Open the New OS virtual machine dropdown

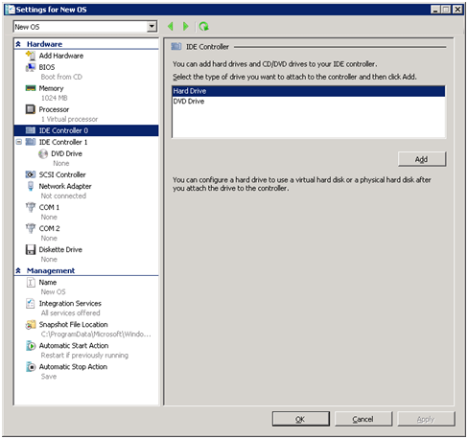(x=152, y=27)
